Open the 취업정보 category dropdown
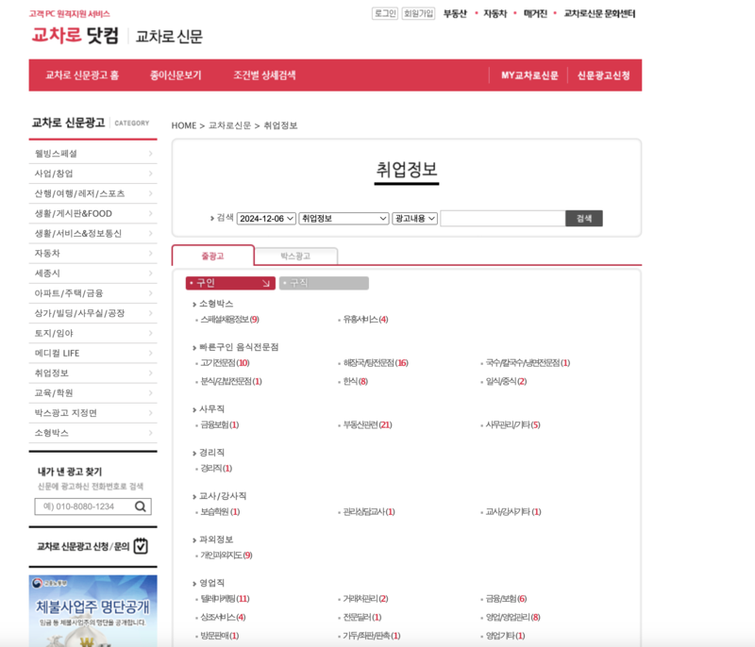The image size is (755, 647). (x=344, y=217)
